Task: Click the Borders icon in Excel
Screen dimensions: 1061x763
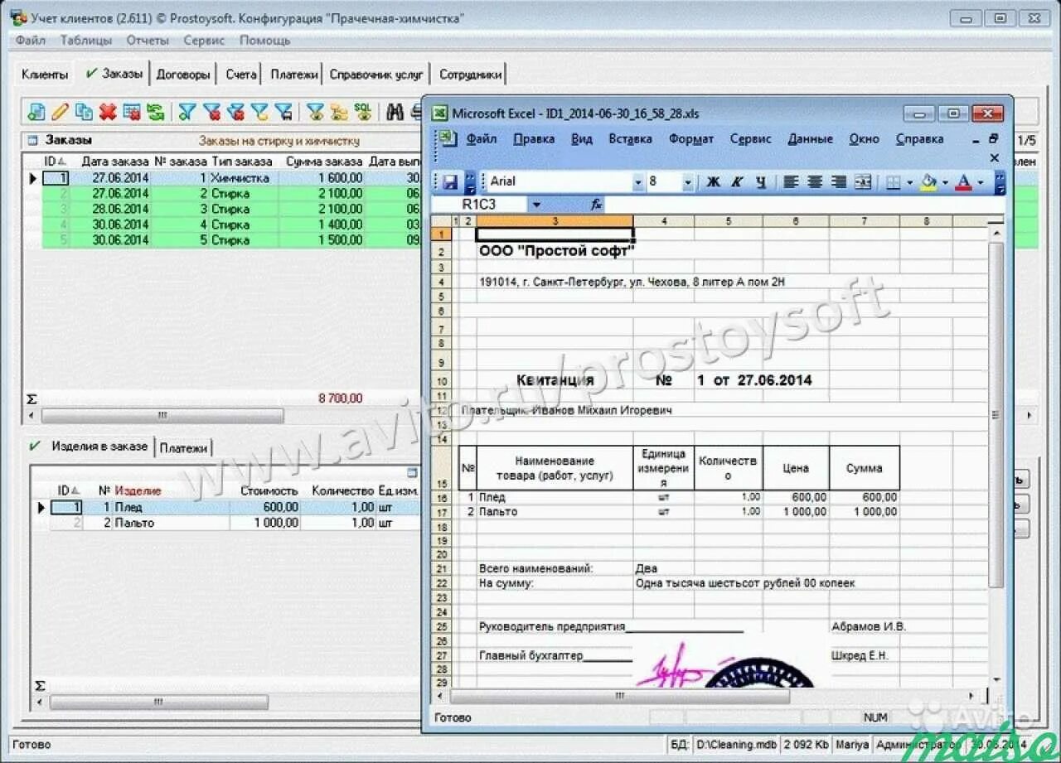Action: pyautogui.click(x=893, y=181)
